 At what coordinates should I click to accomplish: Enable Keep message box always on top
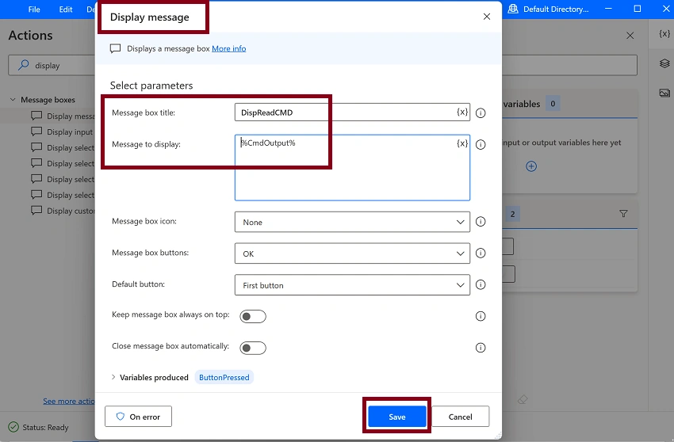pyautogui.click(x=253, y=317)
